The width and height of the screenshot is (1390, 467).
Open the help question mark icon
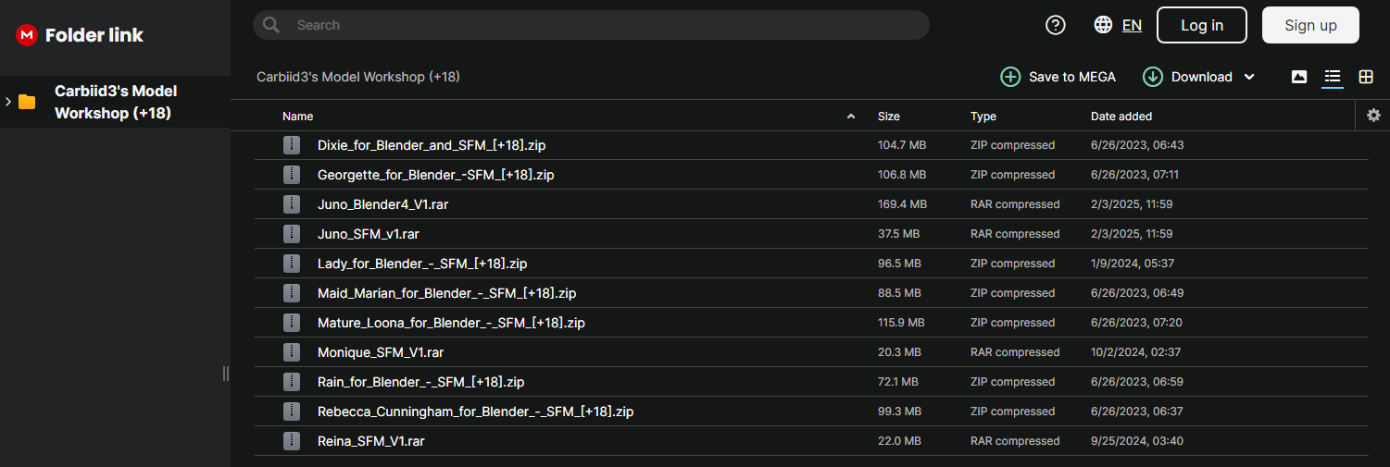coord(1056,25)
